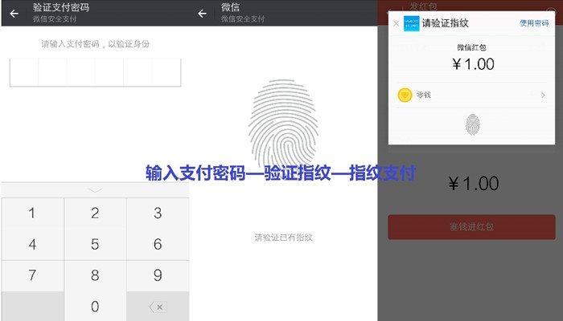Tap the WeChat Pay logo in the dialog
Viewport: 563px width, 321px height.
coord(411,23)
